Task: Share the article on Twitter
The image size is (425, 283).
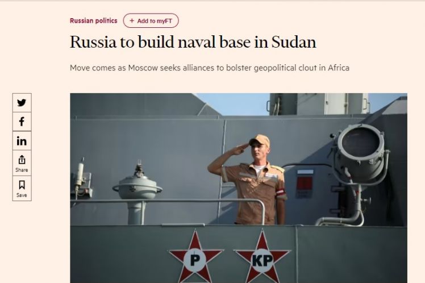Action: pyautogui.click(x=22, y=103)
